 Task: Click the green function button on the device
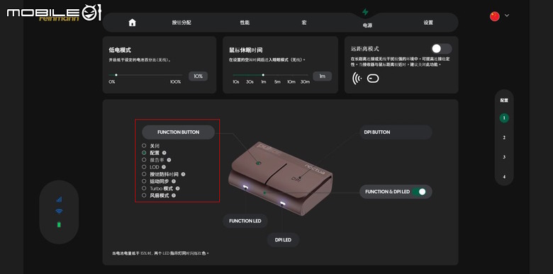click(258, 163)
